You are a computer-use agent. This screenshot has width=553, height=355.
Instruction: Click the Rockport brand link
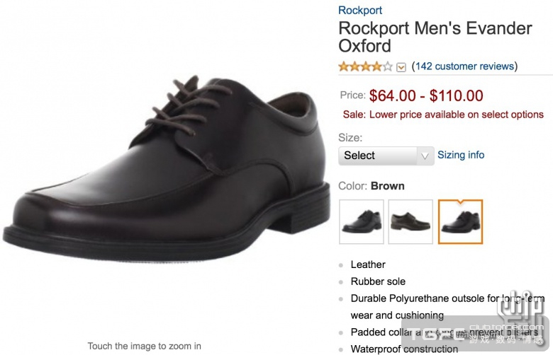[360, 10]
